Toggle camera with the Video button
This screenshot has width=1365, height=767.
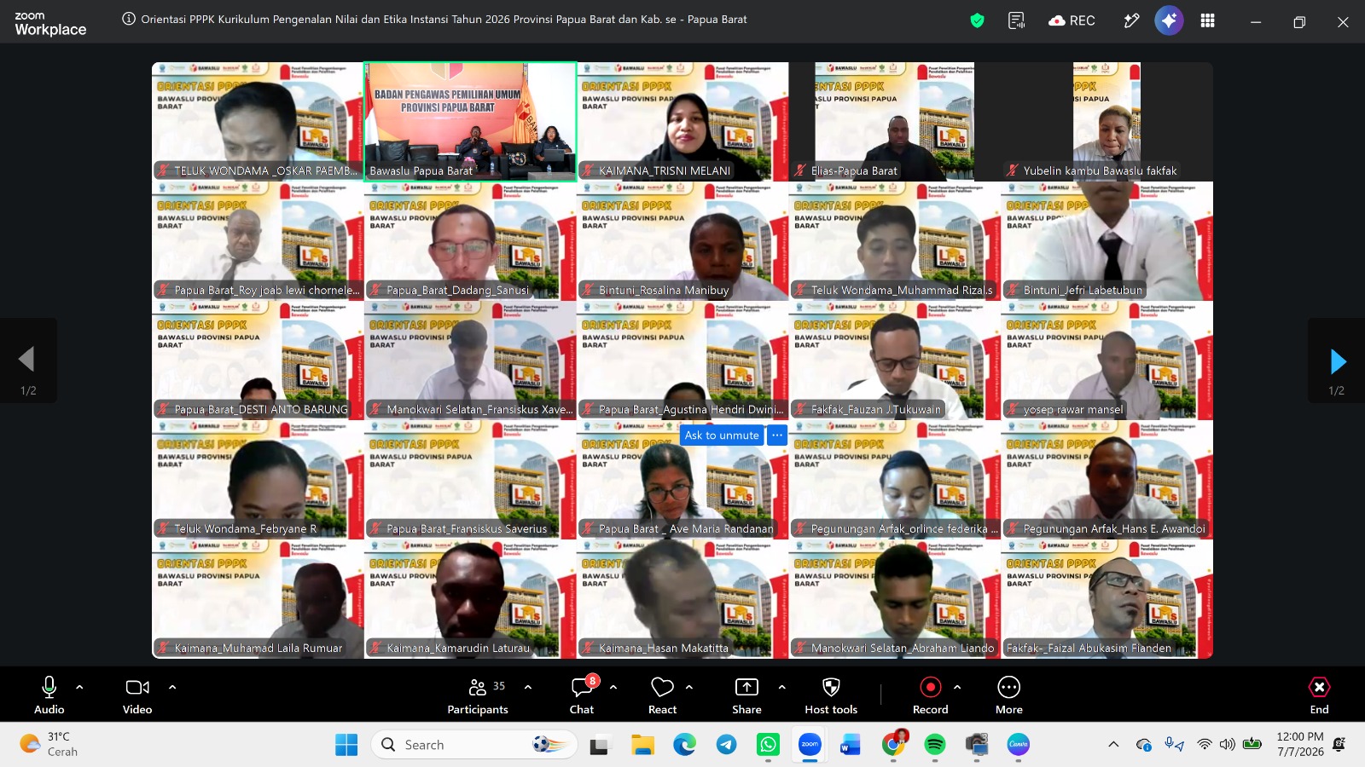coord(137,695)
